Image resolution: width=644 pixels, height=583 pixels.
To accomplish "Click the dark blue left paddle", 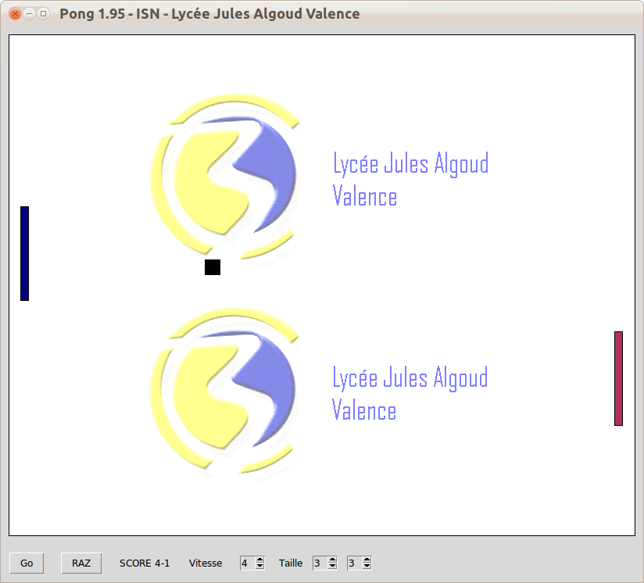I will click(25, 253).
